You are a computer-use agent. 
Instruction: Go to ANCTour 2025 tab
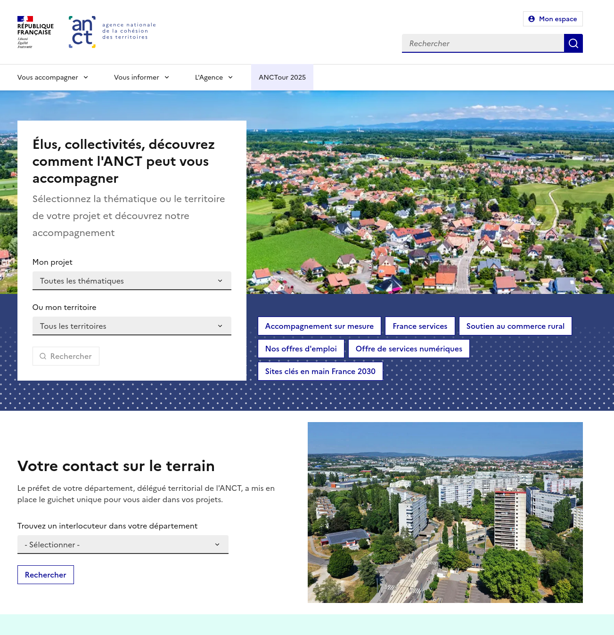pos(282,77)
